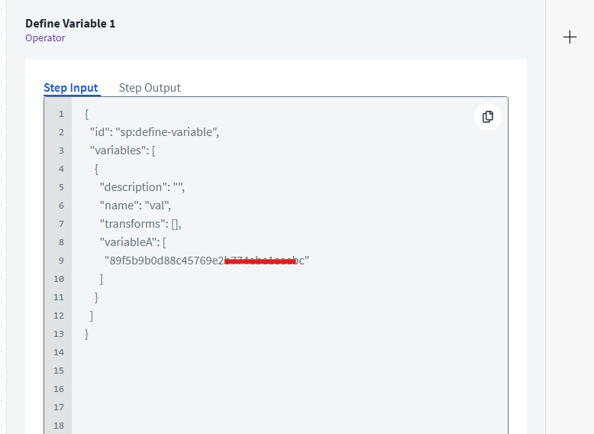Click the closing brace on line 13
594x434 pixels.
(x=87, y=334)
